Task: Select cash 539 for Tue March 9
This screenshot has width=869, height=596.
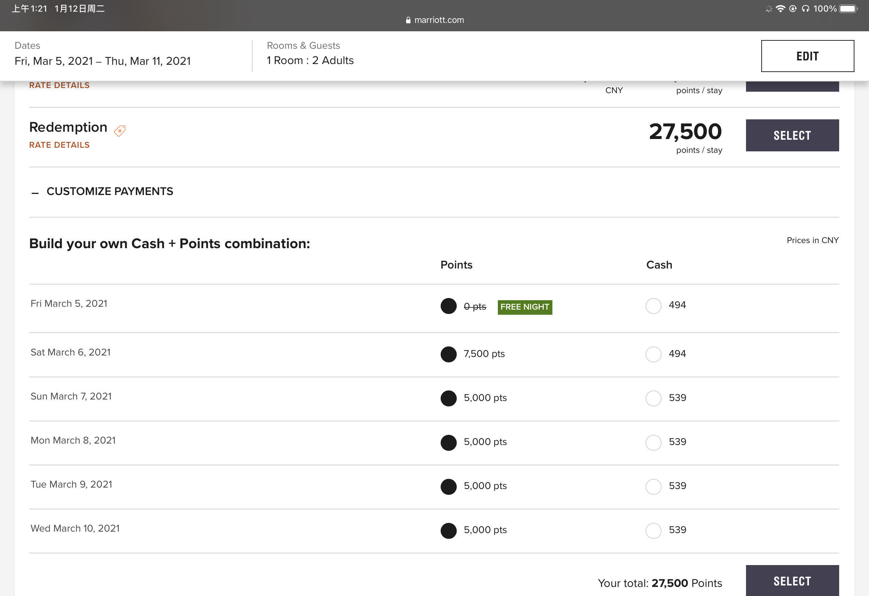Action: click(x=654, y=486)
